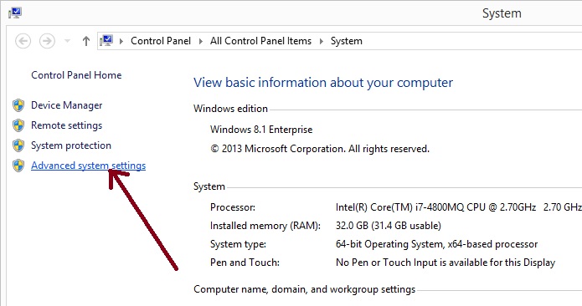
Task: Click the 'Processor:' label
Action: [233, 207]
